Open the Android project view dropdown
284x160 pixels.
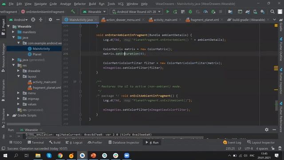(19, 20)
